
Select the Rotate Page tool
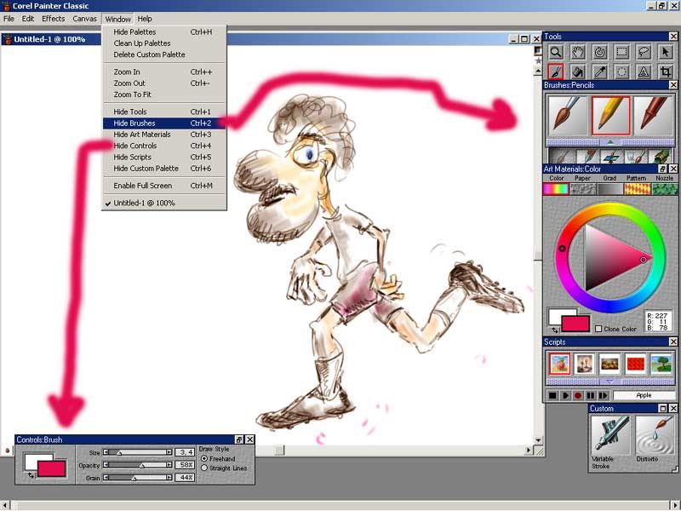point(600,53)
